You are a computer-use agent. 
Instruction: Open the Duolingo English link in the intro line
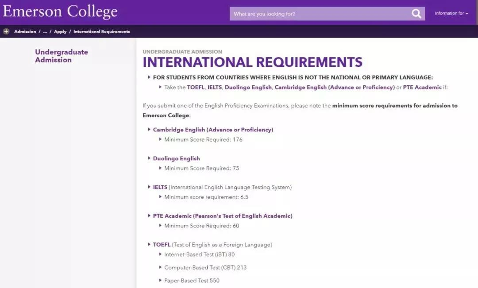pos(248,87)
